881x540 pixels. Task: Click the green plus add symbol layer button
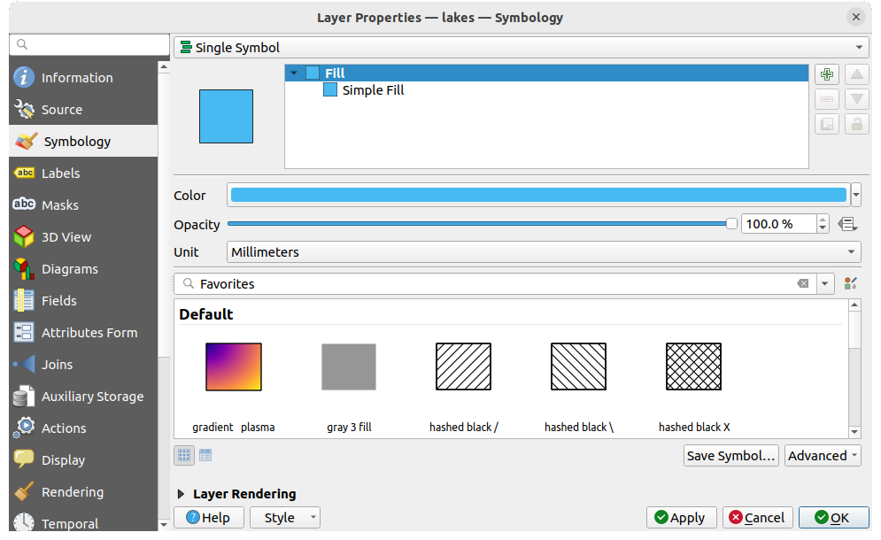826,75
